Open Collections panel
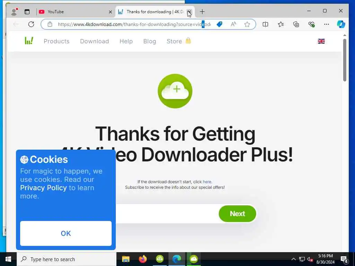The height and width of the screenshot is (266, 355). (296, 24)
